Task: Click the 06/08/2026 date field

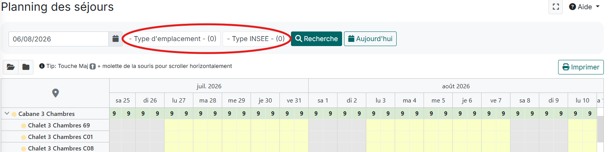Action: click(58, 39)
